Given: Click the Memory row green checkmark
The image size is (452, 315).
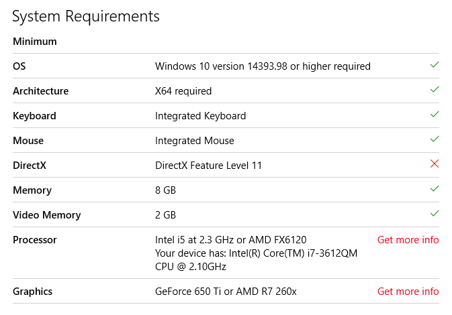Looking at the screenshot, I should tap(435, 189).
